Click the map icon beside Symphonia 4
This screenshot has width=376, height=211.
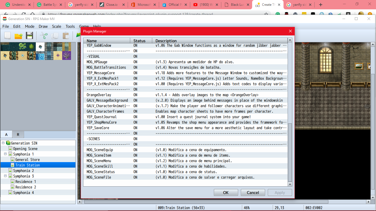pos(10,193)
